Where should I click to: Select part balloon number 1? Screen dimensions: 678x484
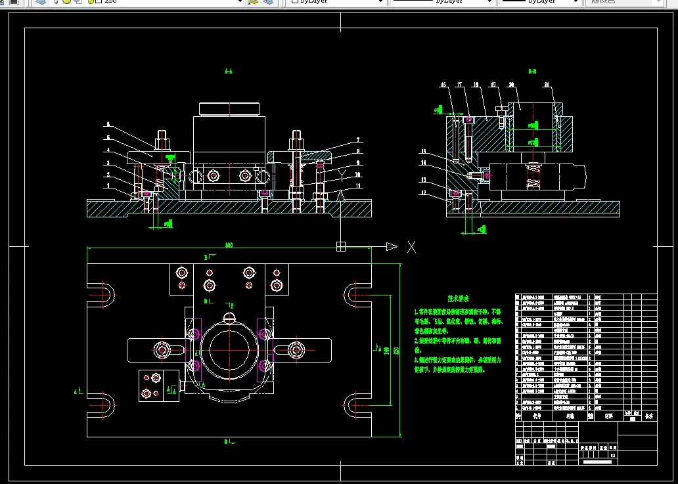pos(108,185)
